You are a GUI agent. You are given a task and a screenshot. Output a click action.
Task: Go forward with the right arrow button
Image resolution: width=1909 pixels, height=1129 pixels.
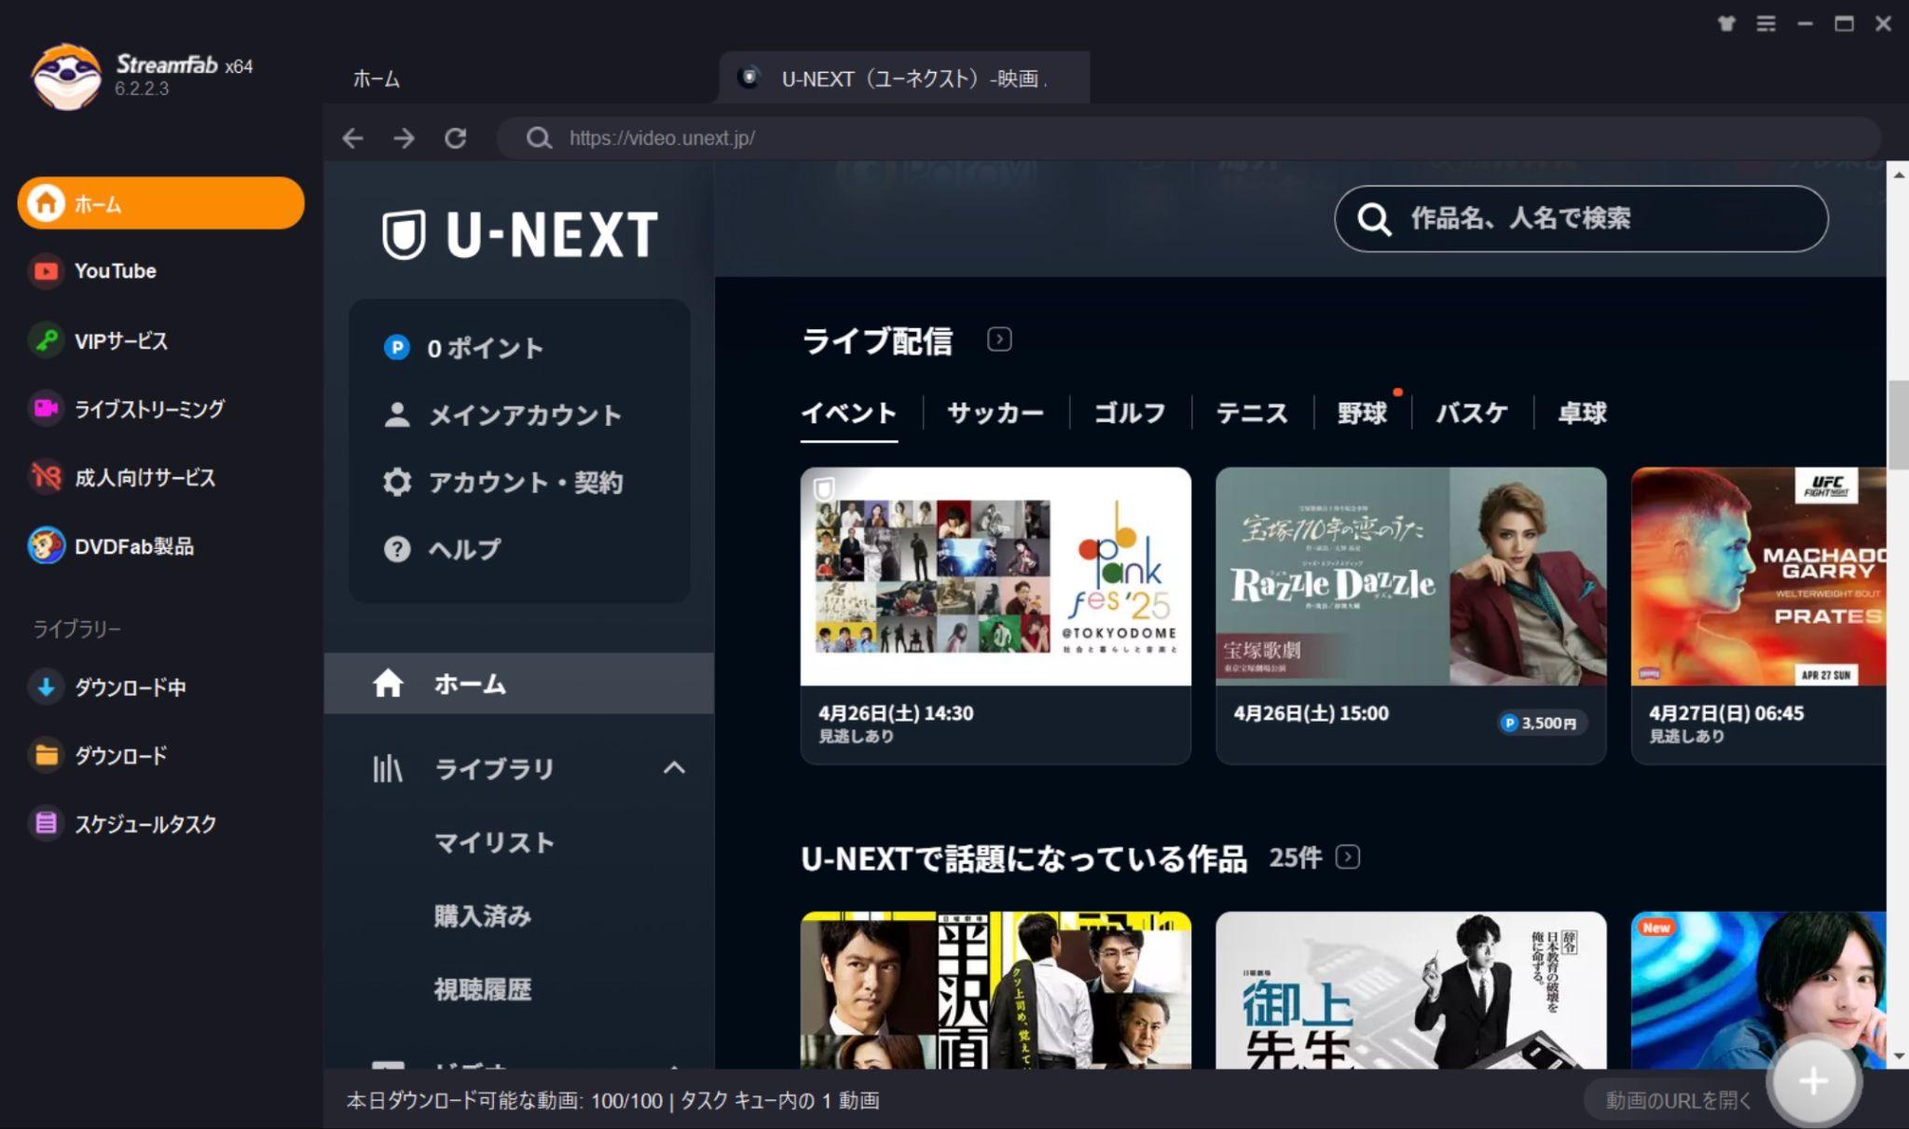click(x=404, y=138)
